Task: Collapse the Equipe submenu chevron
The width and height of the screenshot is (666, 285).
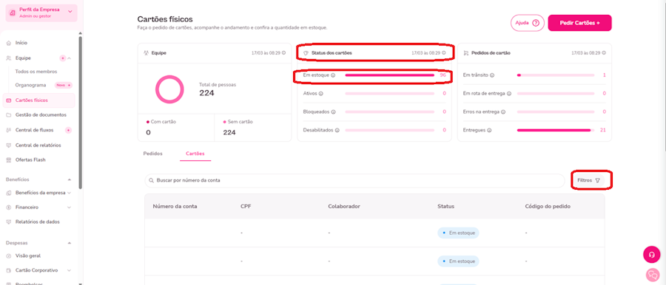Action: (70, 58)
